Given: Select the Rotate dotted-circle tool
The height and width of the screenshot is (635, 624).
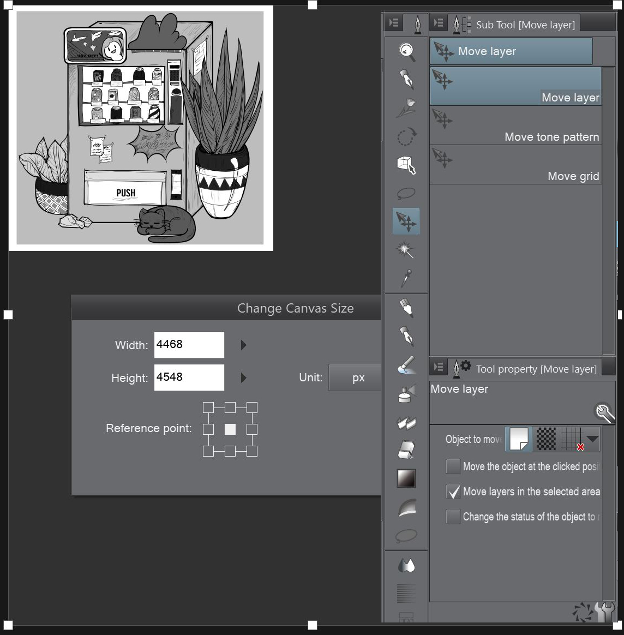Looking at the screenshot, I should coord(406,136).
